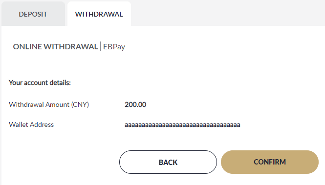Click the gold CONFIRM pill button

click(x=270, y=162)
